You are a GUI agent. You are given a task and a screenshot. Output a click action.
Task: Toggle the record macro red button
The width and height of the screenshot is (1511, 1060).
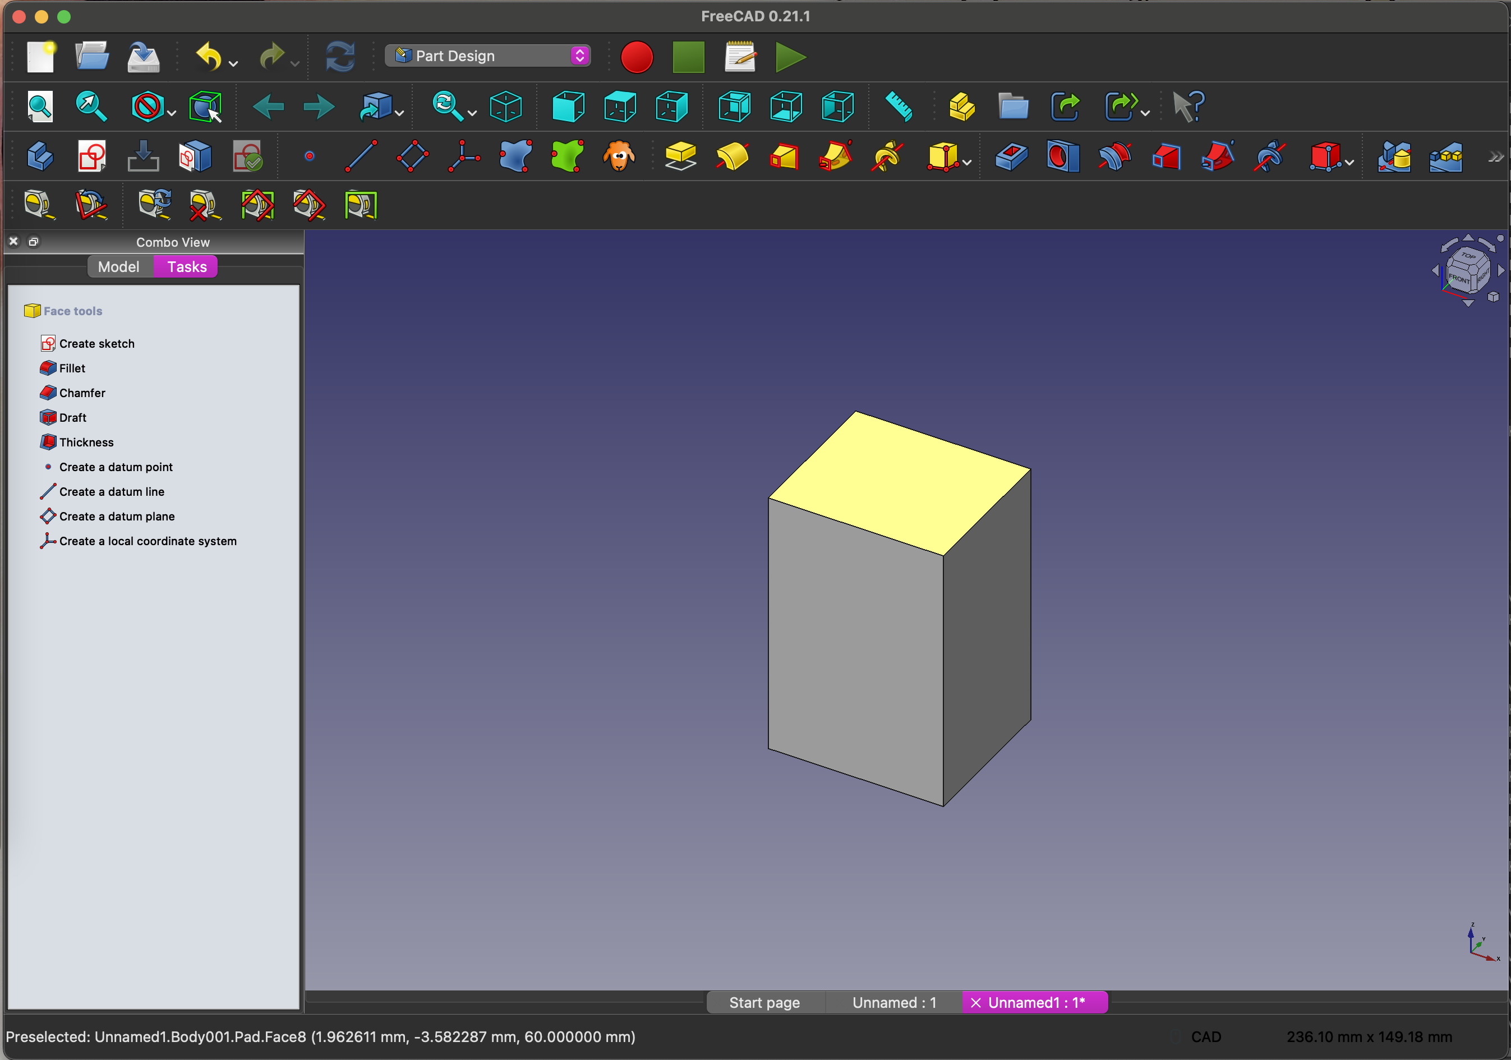[638, 55]
